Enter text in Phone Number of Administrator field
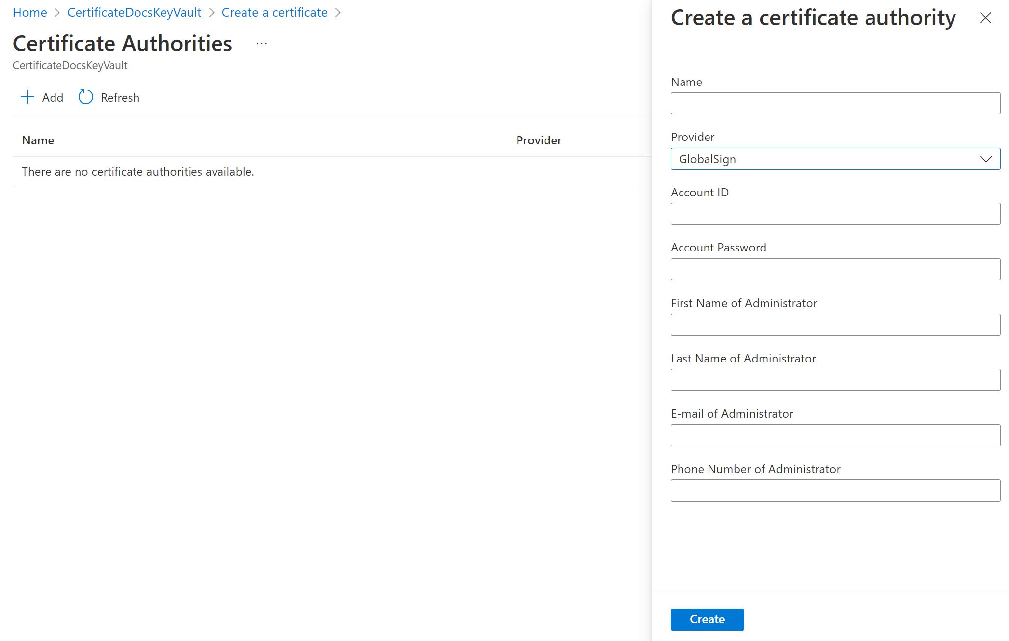 click(836, 490)
